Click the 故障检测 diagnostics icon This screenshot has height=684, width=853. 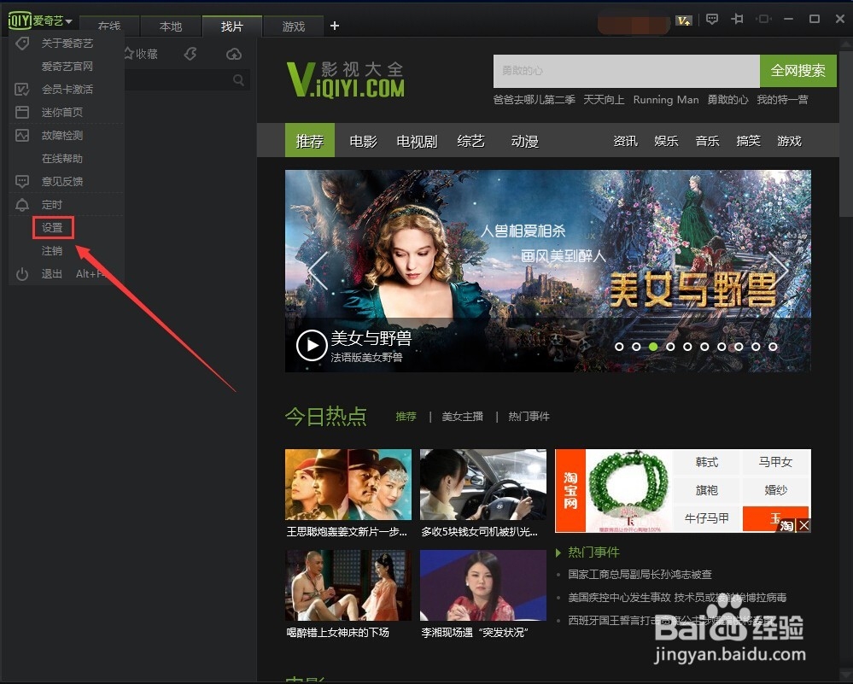click(x=22, y=136)
